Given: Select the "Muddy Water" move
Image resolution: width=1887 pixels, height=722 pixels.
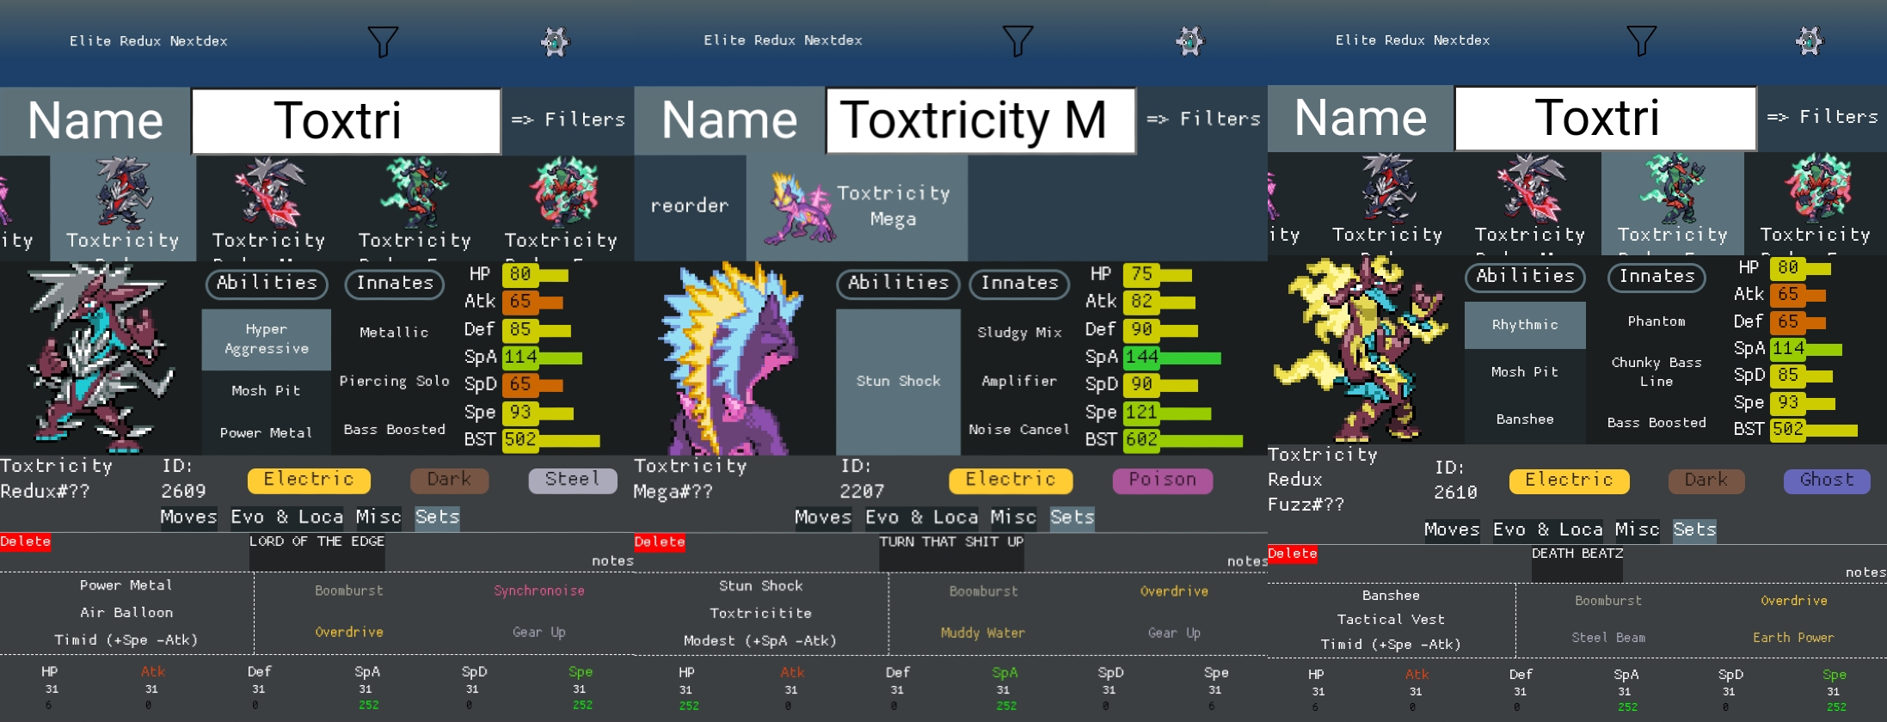Looking at the screenshot, I should pyautogui.click(x=983, y=633).
